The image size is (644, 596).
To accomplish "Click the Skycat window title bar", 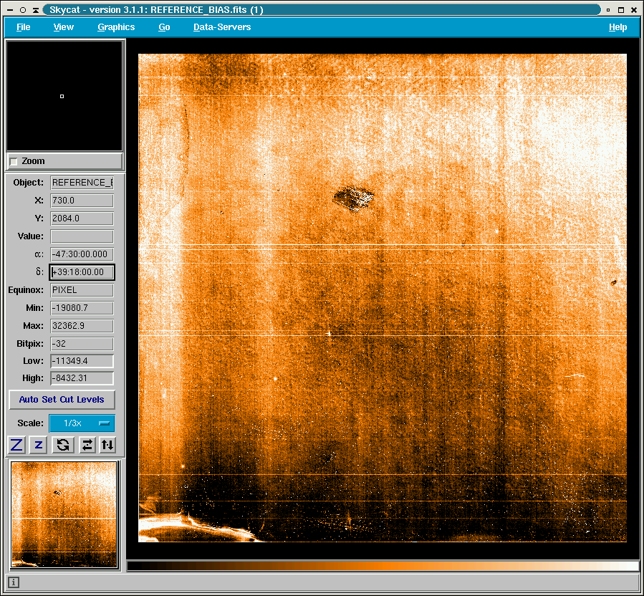I will (322, 10).
